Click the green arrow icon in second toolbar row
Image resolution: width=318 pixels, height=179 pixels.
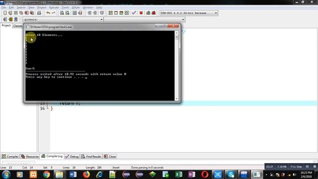click(10, 19)
